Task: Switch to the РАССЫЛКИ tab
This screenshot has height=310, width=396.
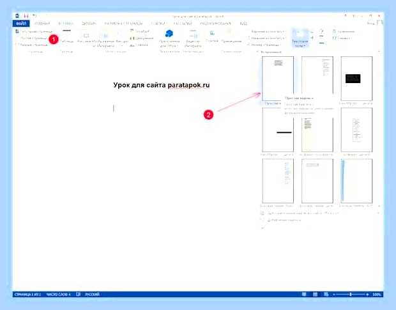Action: (x=183, y=24)
